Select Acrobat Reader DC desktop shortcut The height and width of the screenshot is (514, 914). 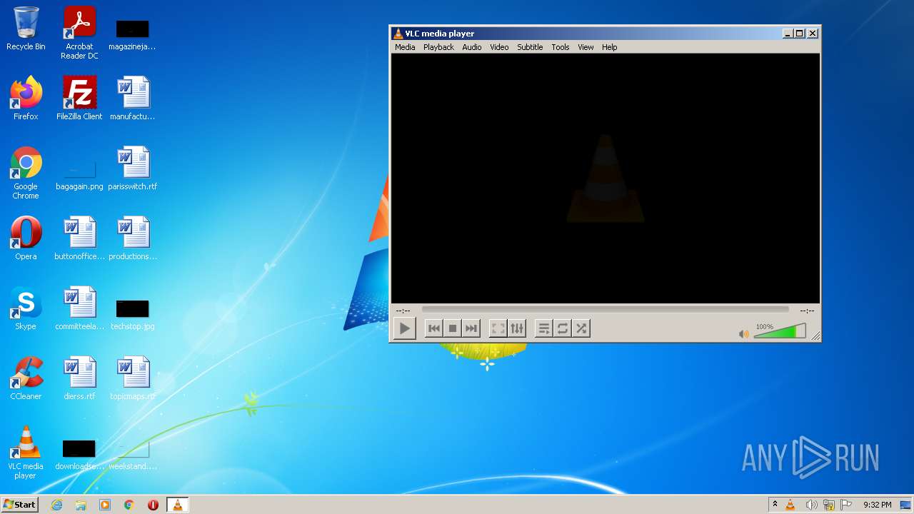pos(79,33)
